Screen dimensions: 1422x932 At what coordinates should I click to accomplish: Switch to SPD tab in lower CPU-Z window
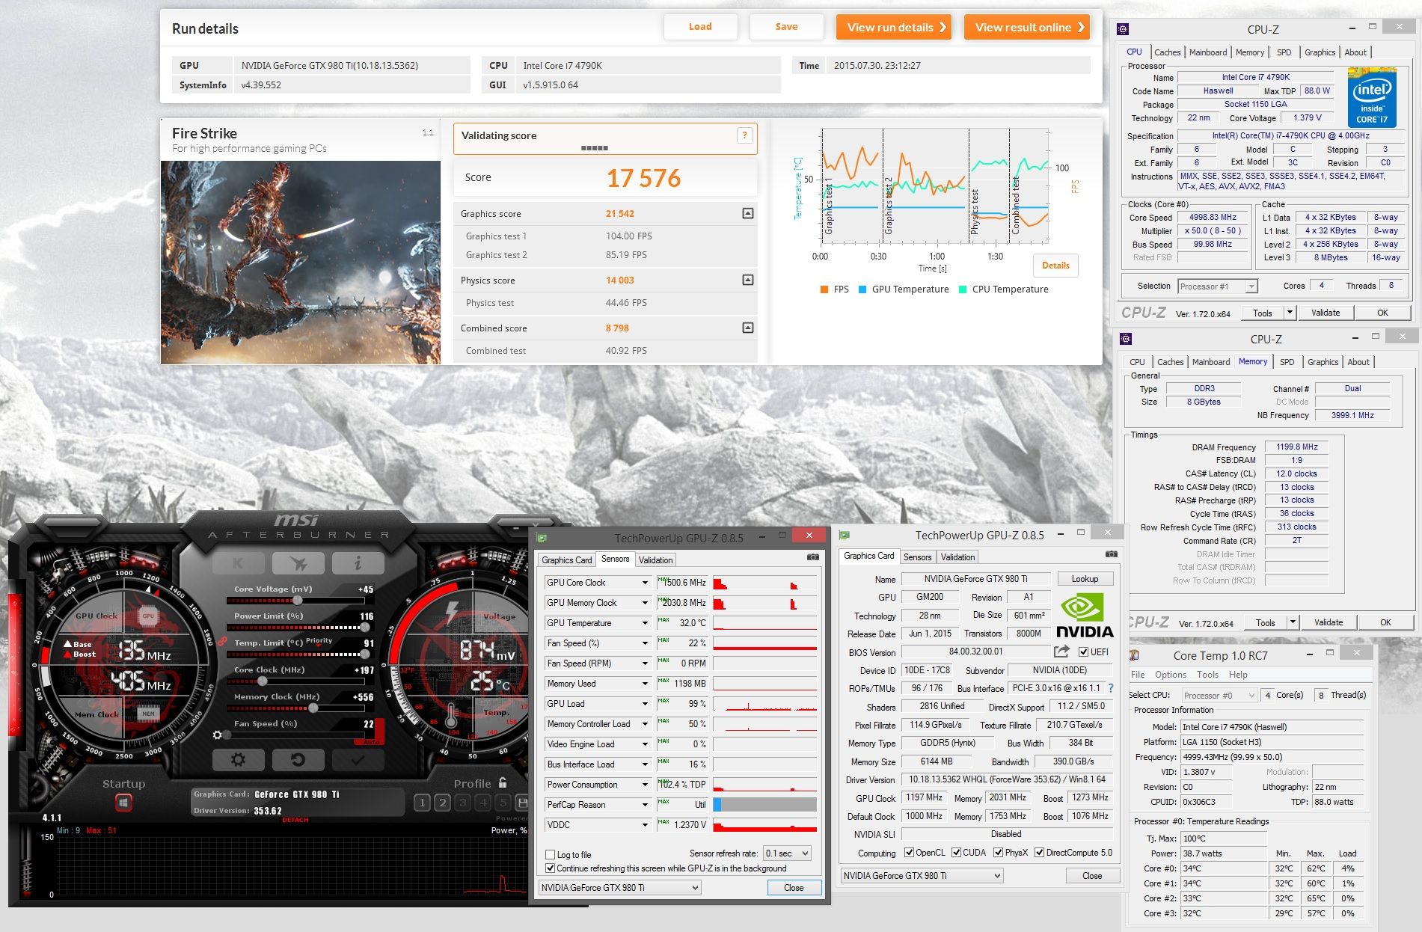click(x=1287, y=362)
